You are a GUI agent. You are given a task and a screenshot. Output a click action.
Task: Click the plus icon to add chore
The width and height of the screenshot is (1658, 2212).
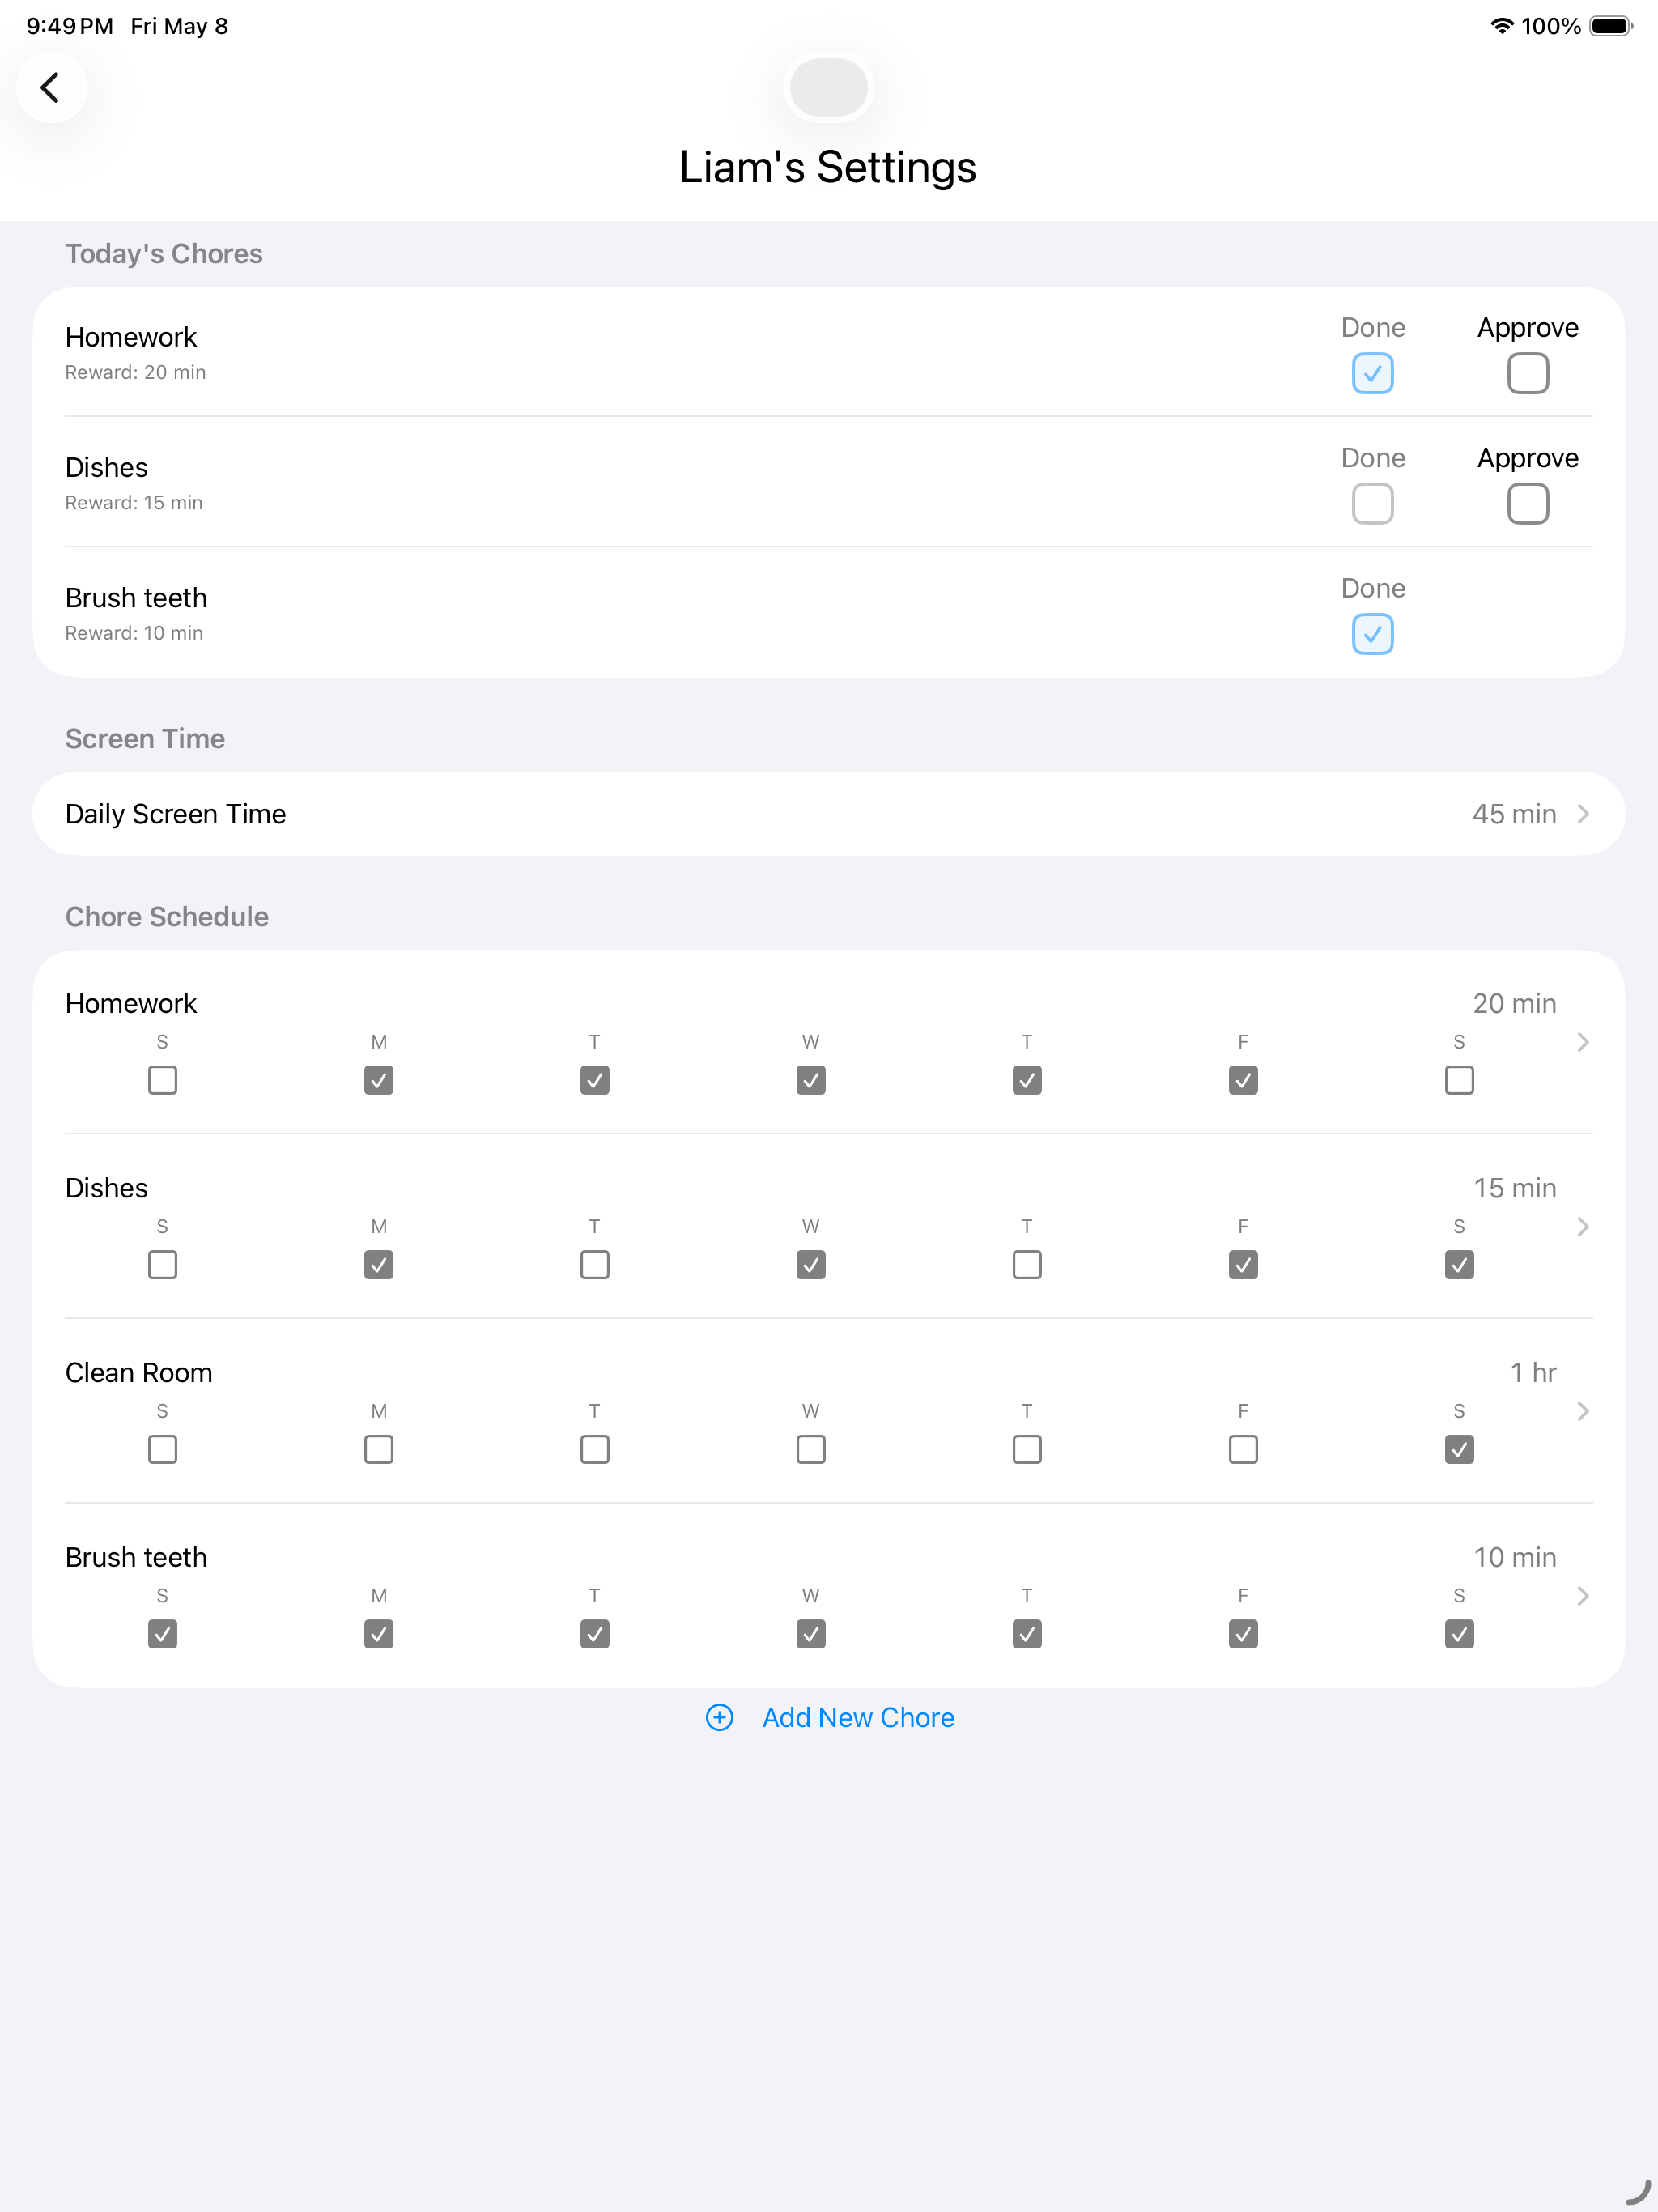pyautogui.click(x=719, y=1717)
